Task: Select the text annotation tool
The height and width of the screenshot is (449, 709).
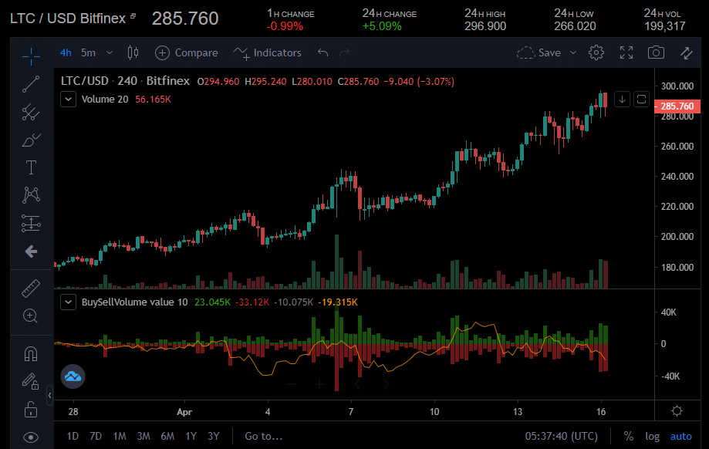Action: click(x=31, y=167)
